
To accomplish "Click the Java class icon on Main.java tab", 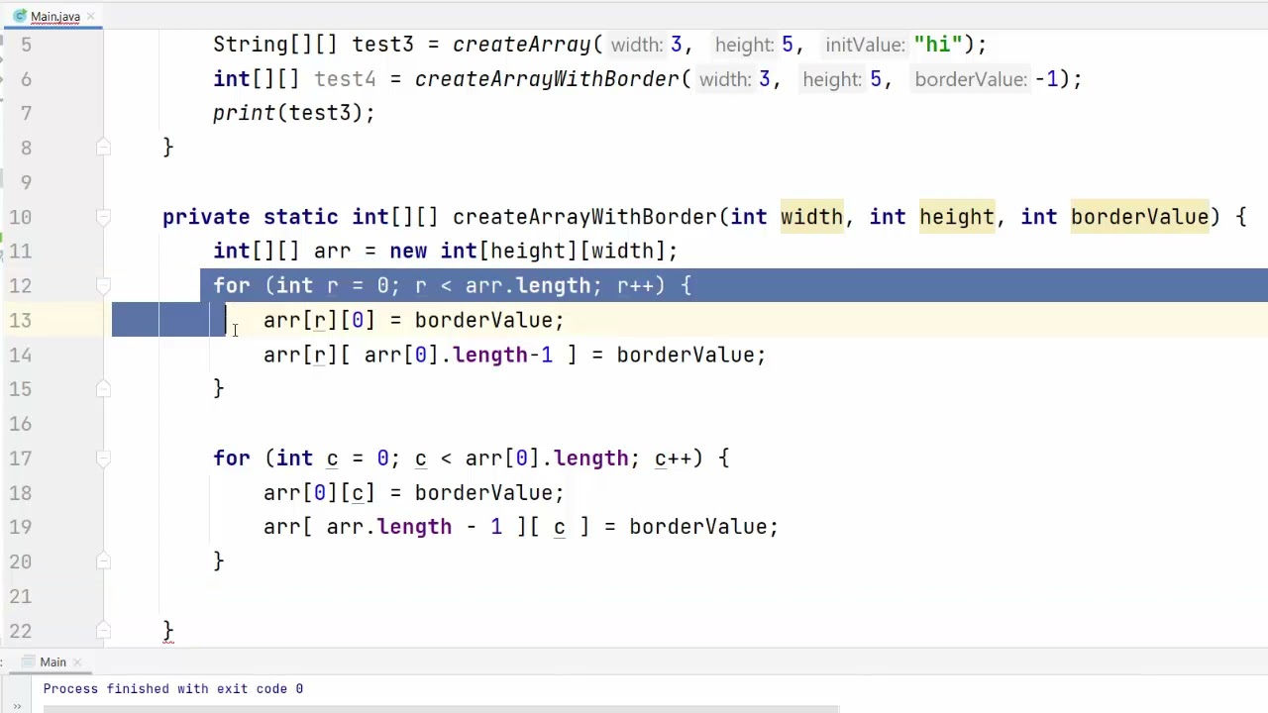I will [20, 17].
